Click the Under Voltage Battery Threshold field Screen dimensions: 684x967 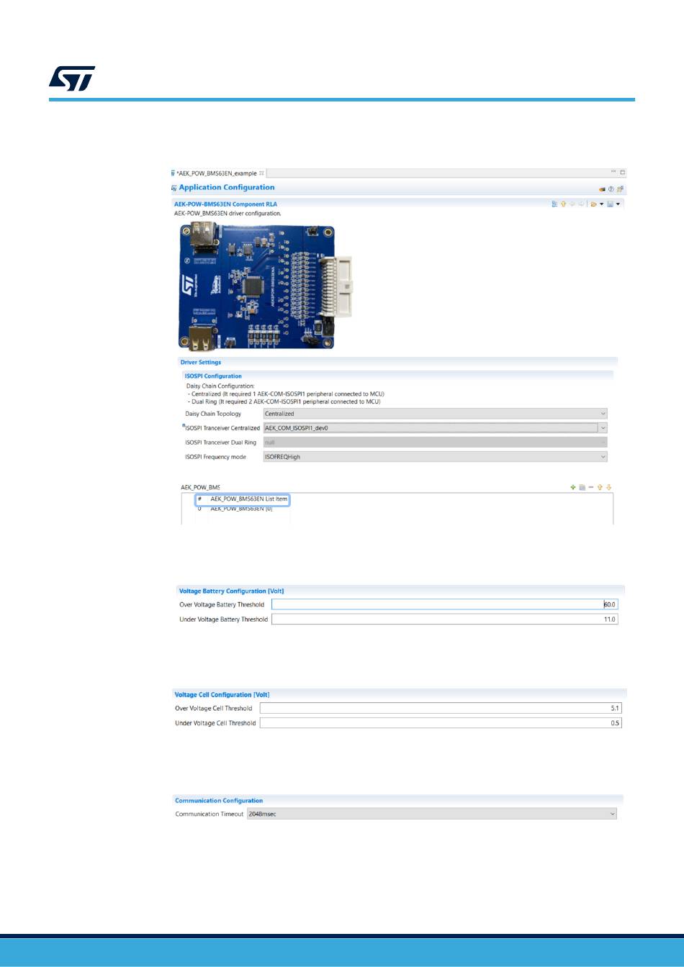click(x=445, y=619)
